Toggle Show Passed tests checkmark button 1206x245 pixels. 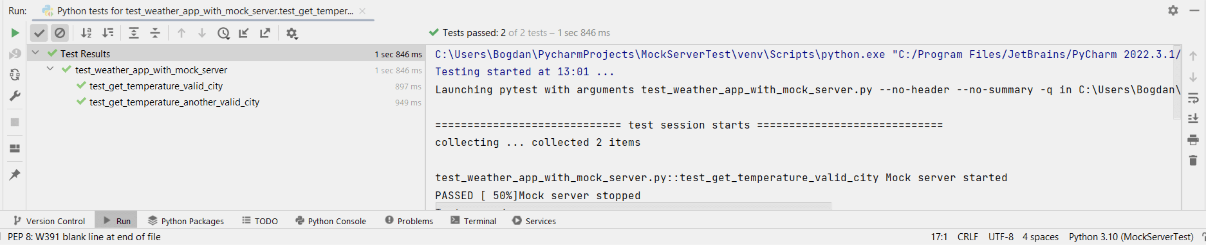click(39, 33)
